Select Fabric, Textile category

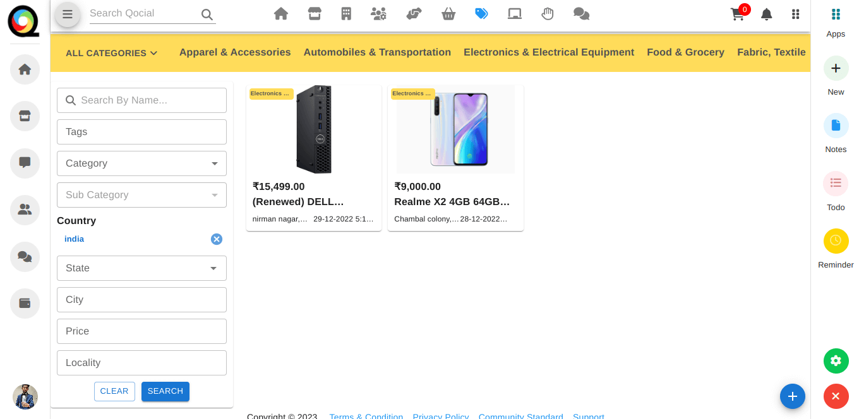771,52
